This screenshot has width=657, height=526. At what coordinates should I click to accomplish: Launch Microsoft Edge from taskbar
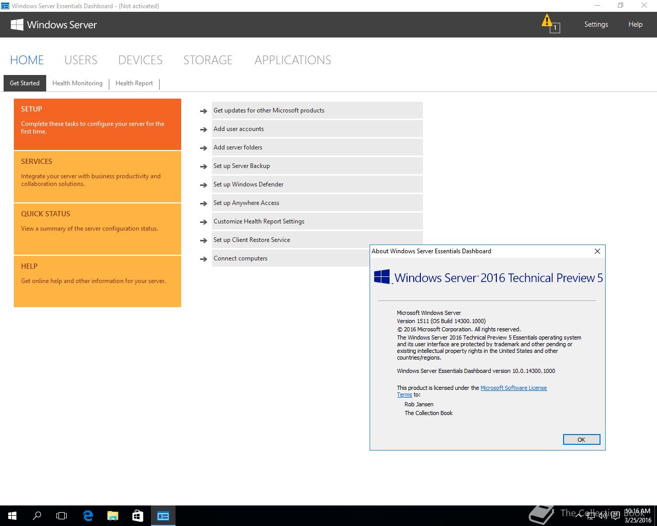88,516
